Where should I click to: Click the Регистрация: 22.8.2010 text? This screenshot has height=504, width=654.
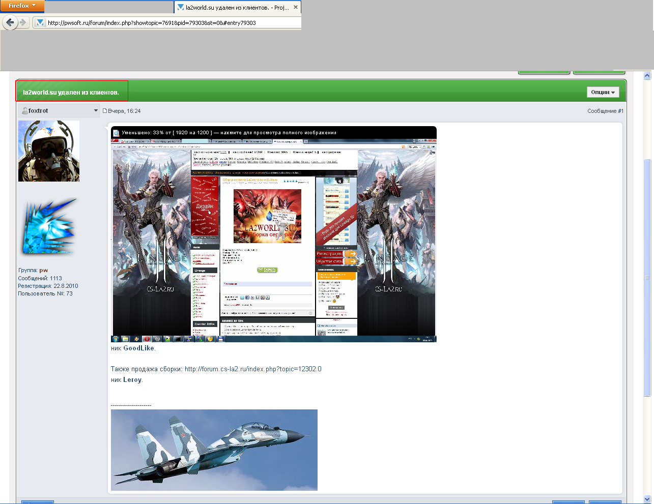pos(48,286)
